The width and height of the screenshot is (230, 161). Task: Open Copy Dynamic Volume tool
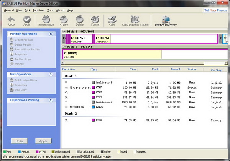[x=135, y=20]
